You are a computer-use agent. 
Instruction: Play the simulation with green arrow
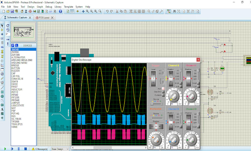pyautogui.click(x=5, y=149)
